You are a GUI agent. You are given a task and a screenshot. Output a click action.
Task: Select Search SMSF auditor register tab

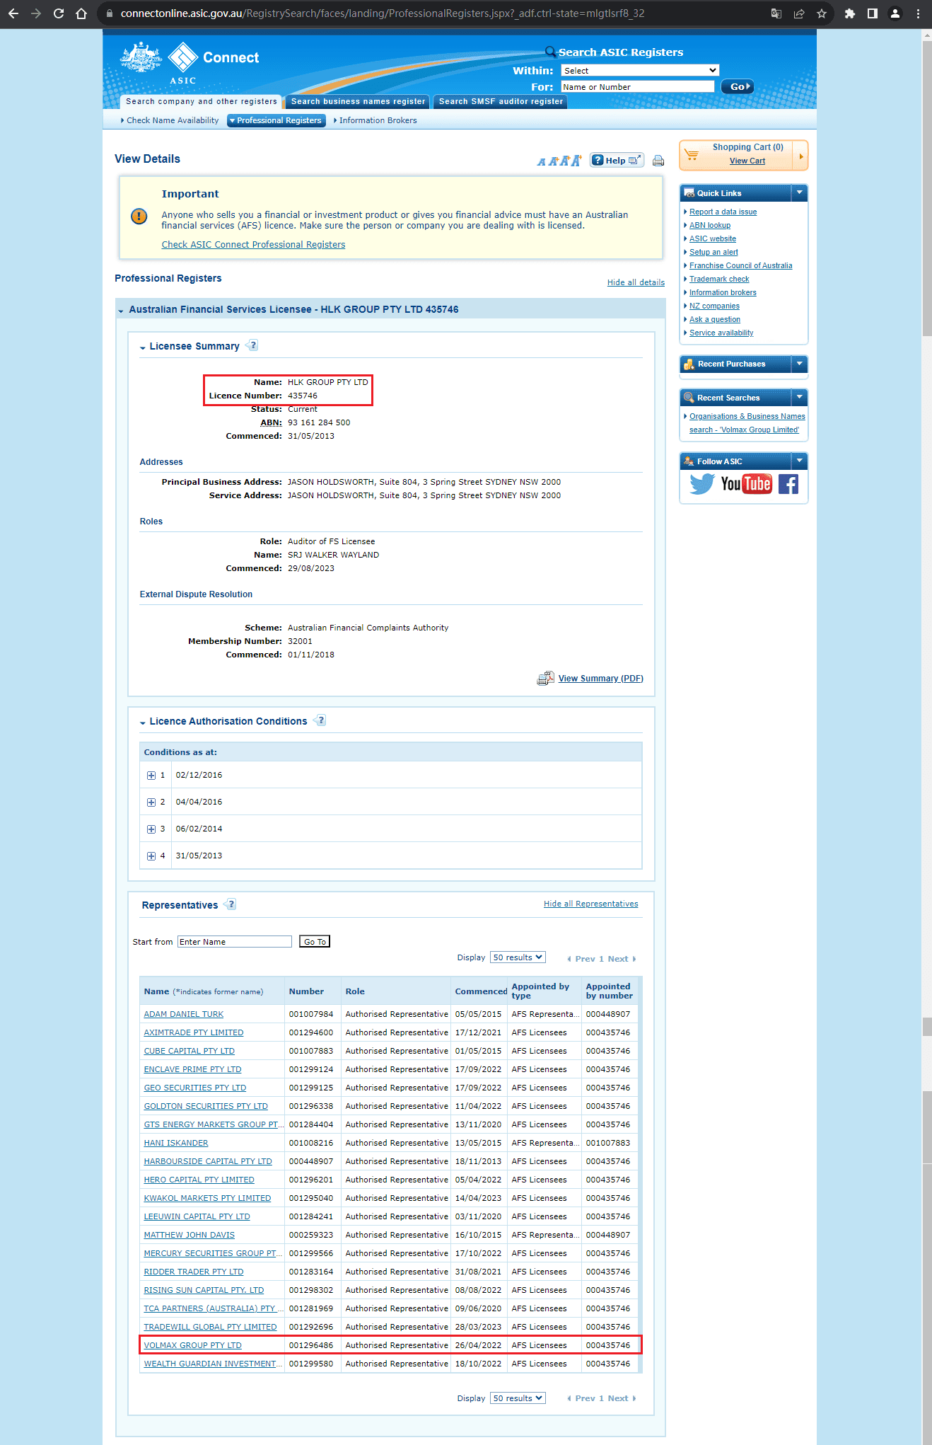pyautogui.click(x=501, y=102)
